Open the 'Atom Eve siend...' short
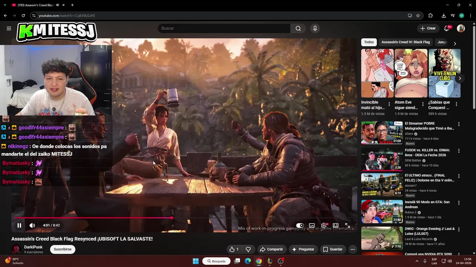This screenshot has height=267, width=476. [411, 73]
